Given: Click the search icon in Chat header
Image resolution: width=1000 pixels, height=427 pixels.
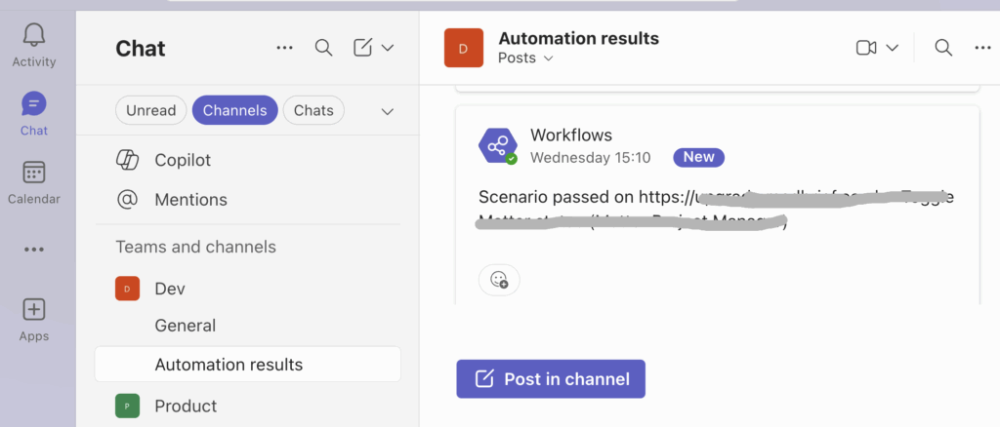Looking at the screenshot, I should tap(323, 48).
